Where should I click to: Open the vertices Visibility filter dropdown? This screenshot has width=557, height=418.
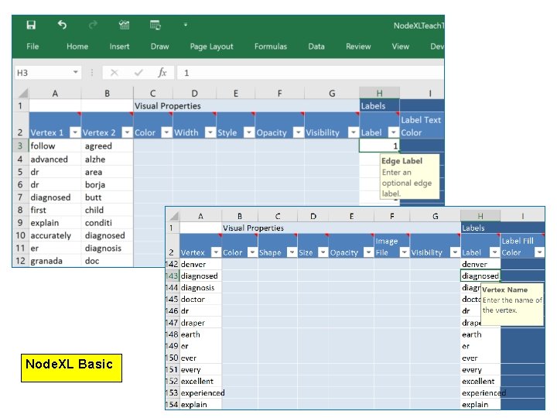(x=455, y=252)
